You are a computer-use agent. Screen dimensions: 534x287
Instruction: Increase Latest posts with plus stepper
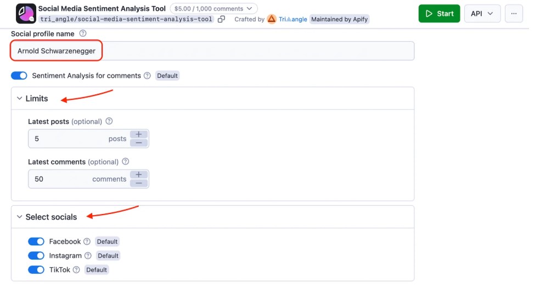[139, 134]
